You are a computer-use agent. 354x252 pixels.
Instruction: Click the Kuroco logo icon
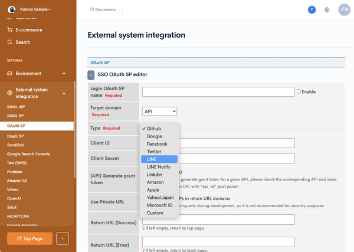(12, 9)
